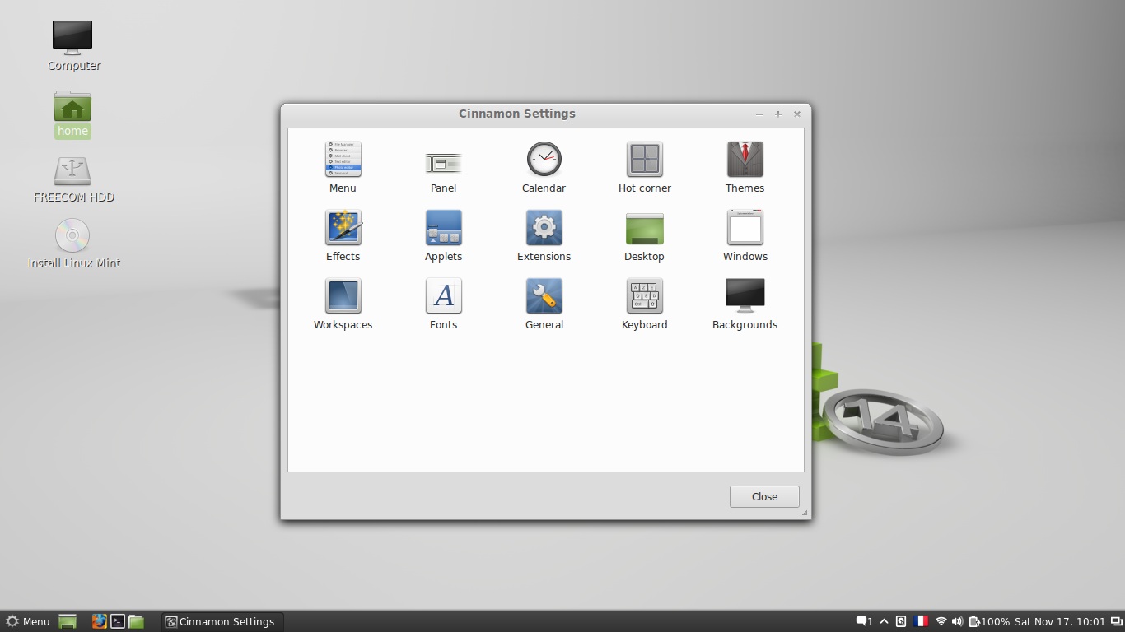Screen dimensions: 1125x632
Task: Launch Terminal from the panel
Action: (x=118, y=621)
